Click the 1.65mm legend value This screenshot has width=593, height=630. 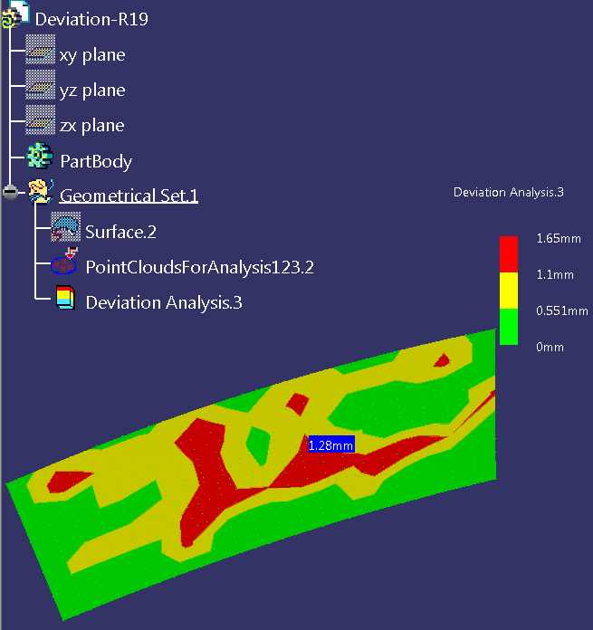tap(559, 239)
